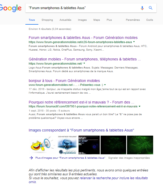Click 'relancer la recherche pour inclure' link
The image size is (163, 188).
coord(88,180)
